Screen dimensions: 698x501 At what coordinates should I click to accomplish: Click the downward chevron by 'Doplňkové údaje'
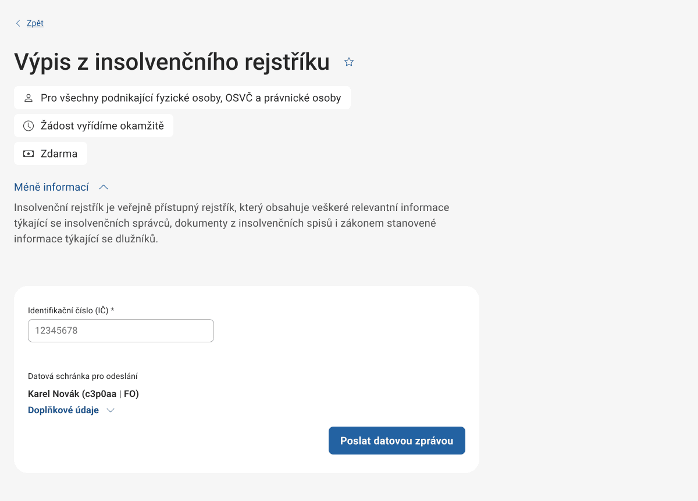pyautogui.click(x=111, y=410)
